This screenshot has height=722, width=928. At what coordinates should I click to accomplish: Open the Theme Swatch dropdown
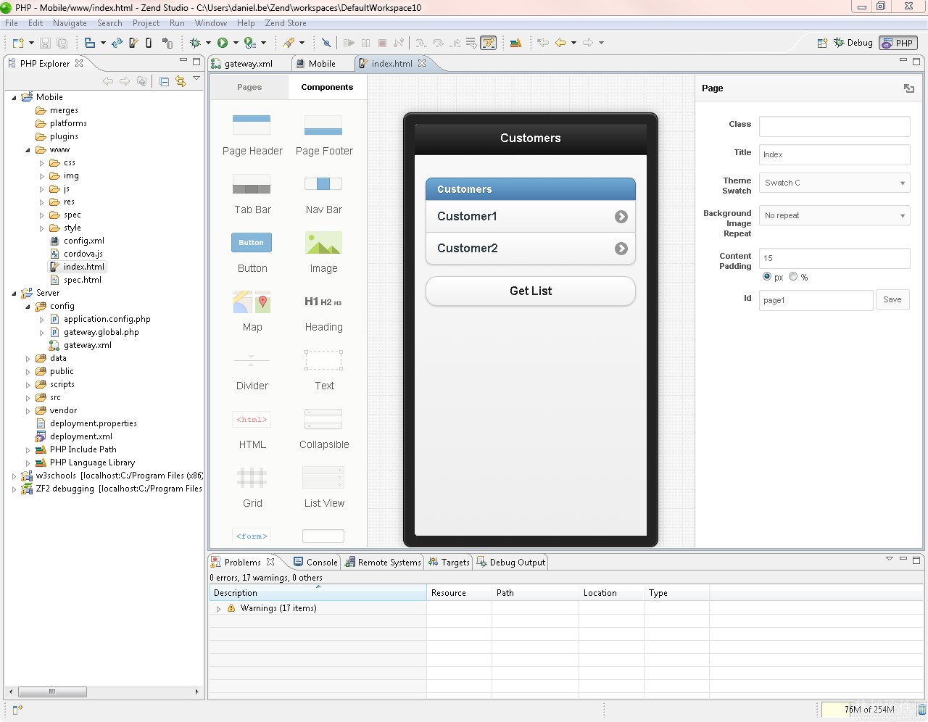click(834, 183)
